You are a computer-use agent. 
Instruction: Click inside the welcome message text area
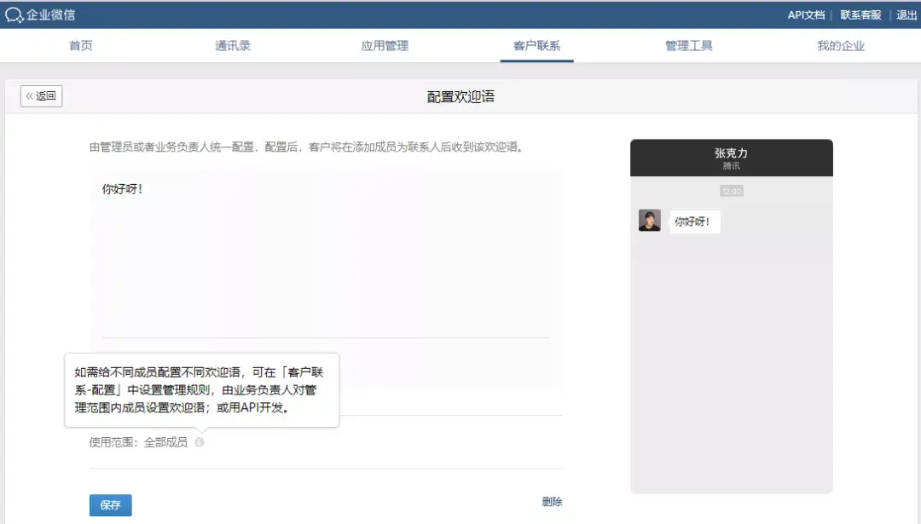(324, 256)
